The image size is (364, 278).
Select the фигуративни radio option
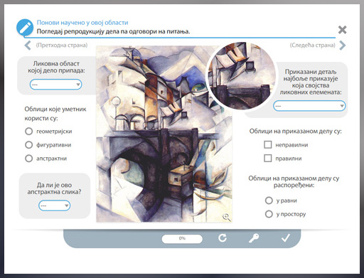pos(28,144)
